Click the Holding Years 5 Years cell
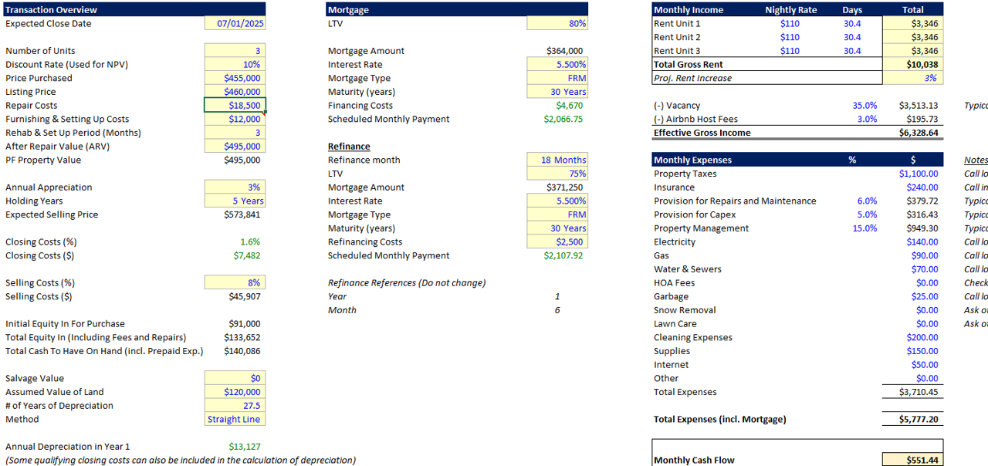The width and height of the screenshot is (988, 466). point(235,201)
